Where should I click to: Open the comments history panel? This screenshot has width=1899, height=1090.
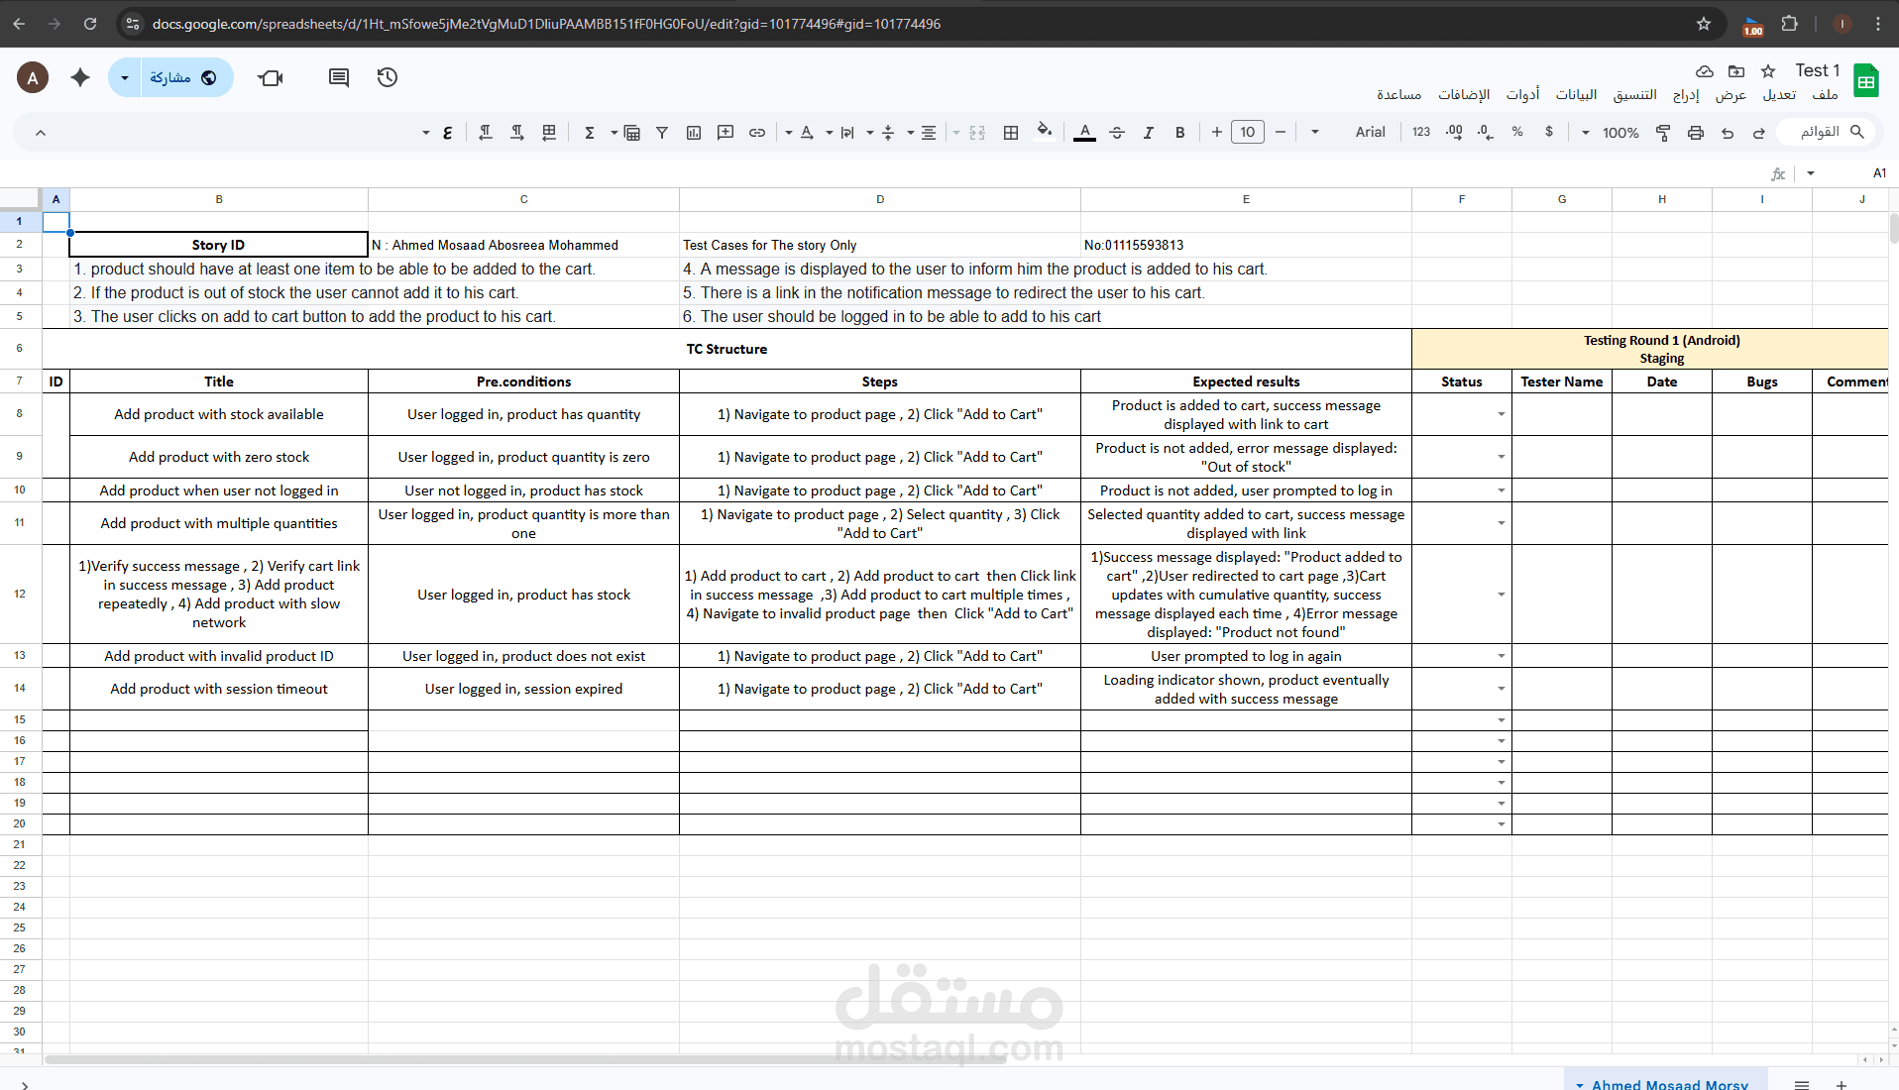pyautogui.click(x=339, y=77)
